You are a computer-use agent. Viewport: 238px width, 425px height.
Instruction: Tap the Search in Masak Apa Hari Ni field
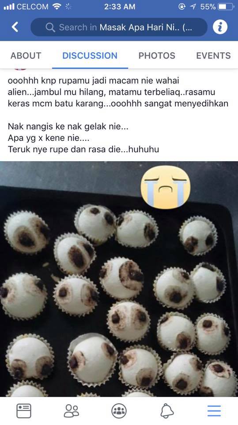(119, 27)
